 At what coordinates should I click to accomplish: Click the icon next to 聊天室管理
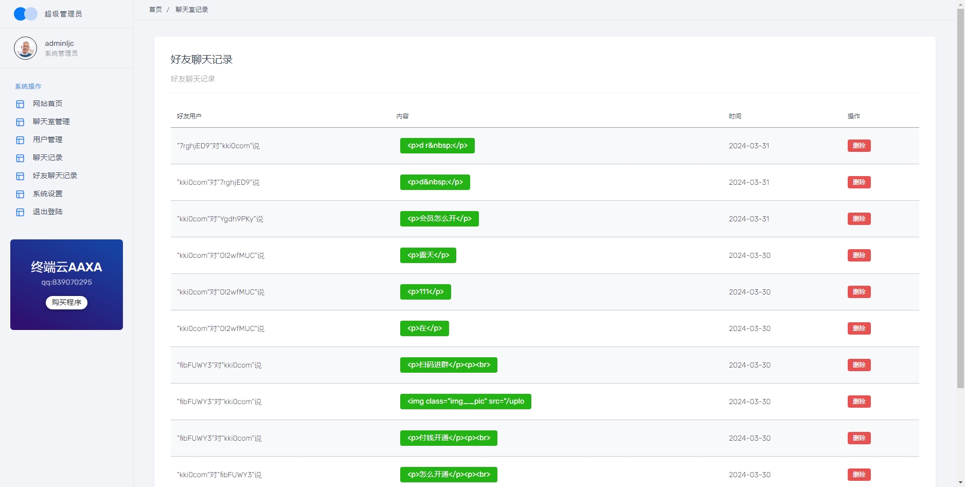20,122
